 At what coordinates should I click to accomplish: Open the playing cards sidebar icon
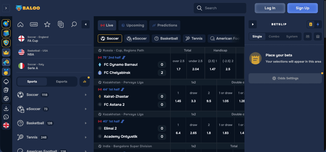[6, 90]
